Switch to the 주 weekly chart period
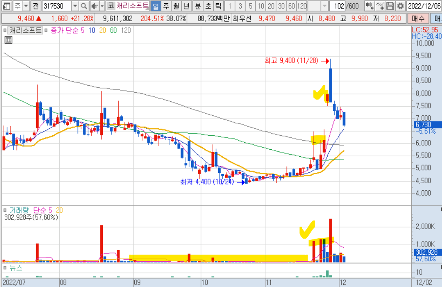This screenshot has width=442, height=287. (x=166, y=6)
